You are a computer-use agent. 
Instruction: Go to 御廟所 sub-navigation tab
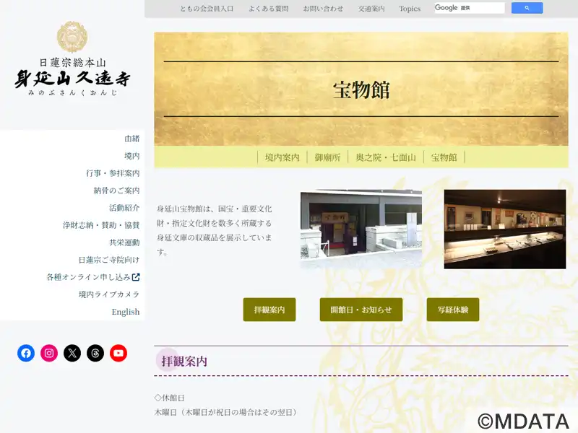tap(328, 157)
